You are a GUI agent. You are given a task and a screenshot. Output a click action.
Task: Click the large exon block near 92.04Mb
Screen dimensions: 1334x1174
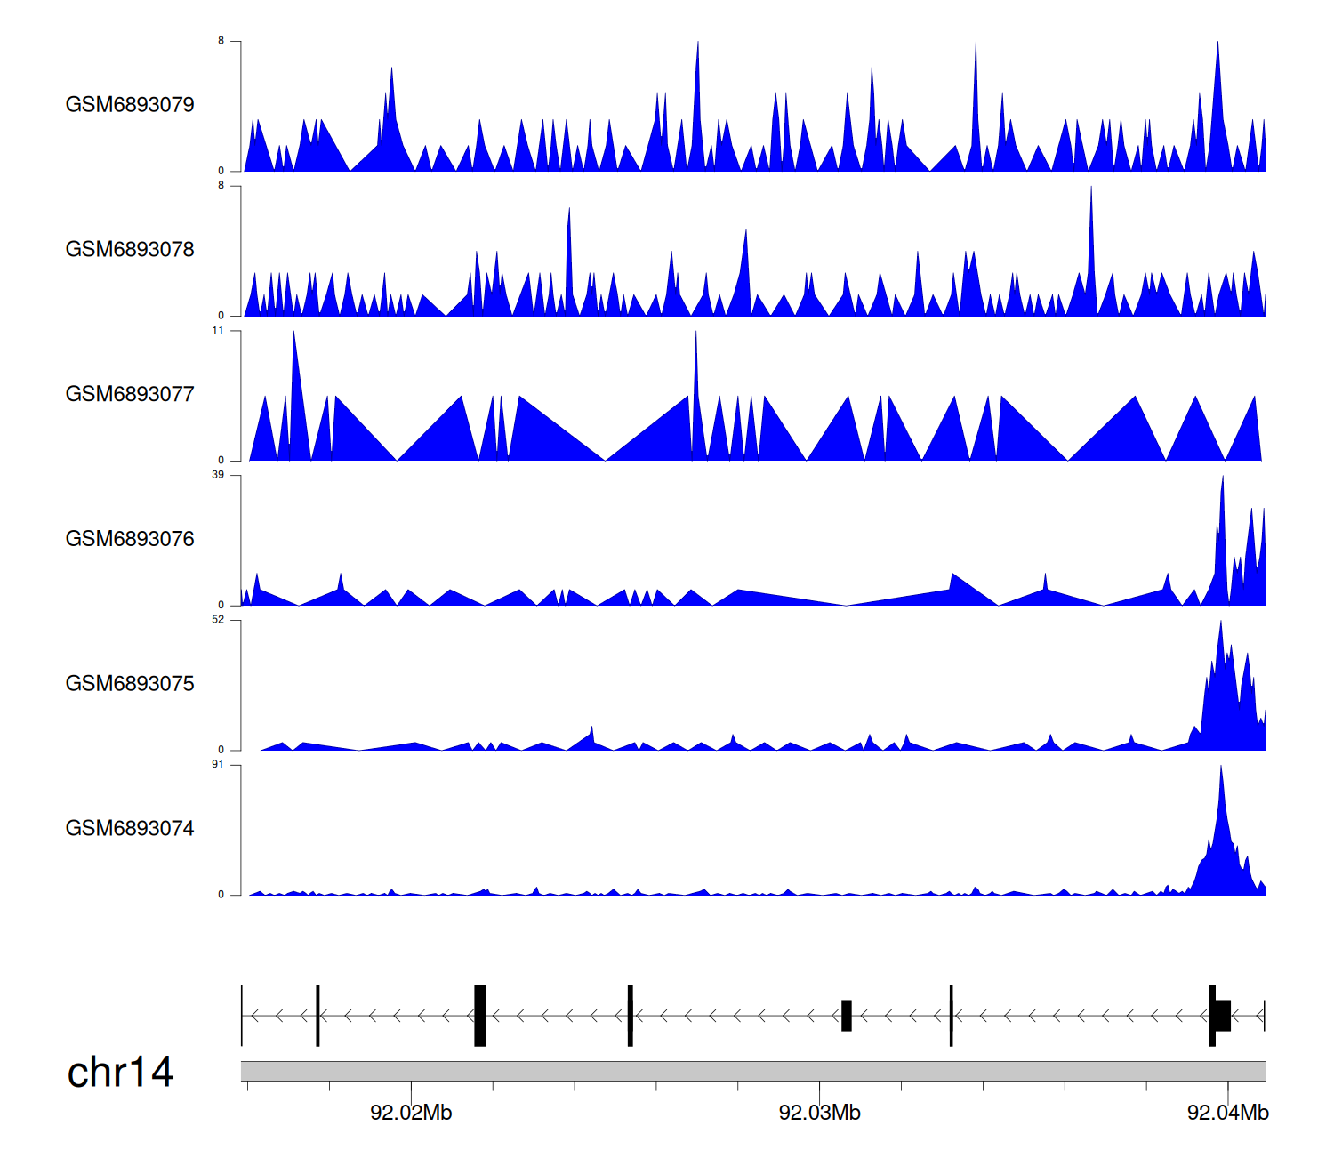(x=1223, y=1015)
